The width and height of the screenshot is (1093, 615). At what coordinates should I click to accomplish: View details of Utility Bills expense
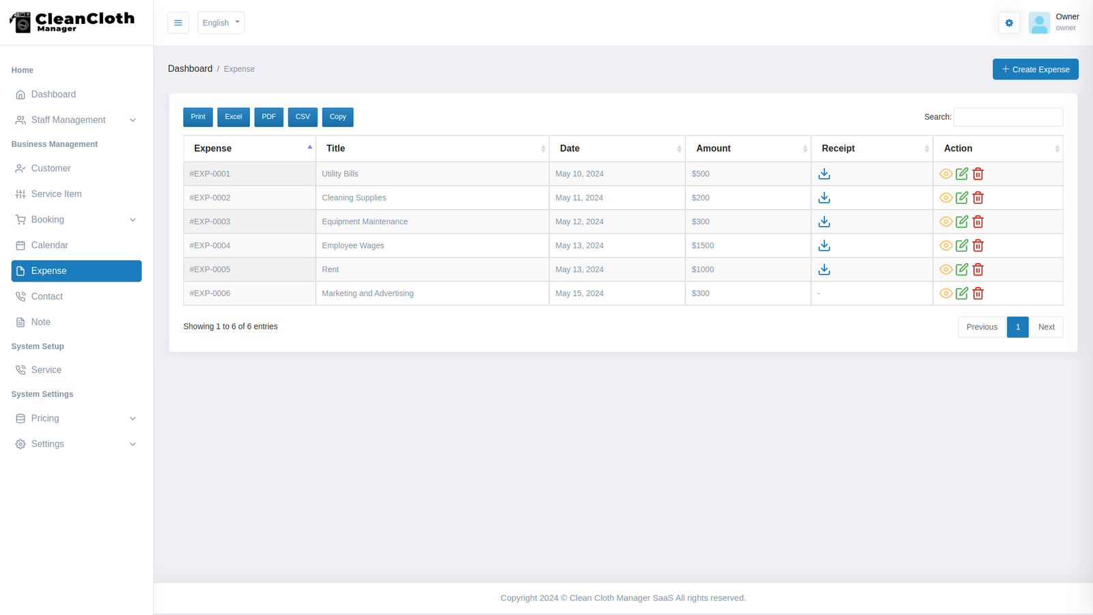[945, 174]
